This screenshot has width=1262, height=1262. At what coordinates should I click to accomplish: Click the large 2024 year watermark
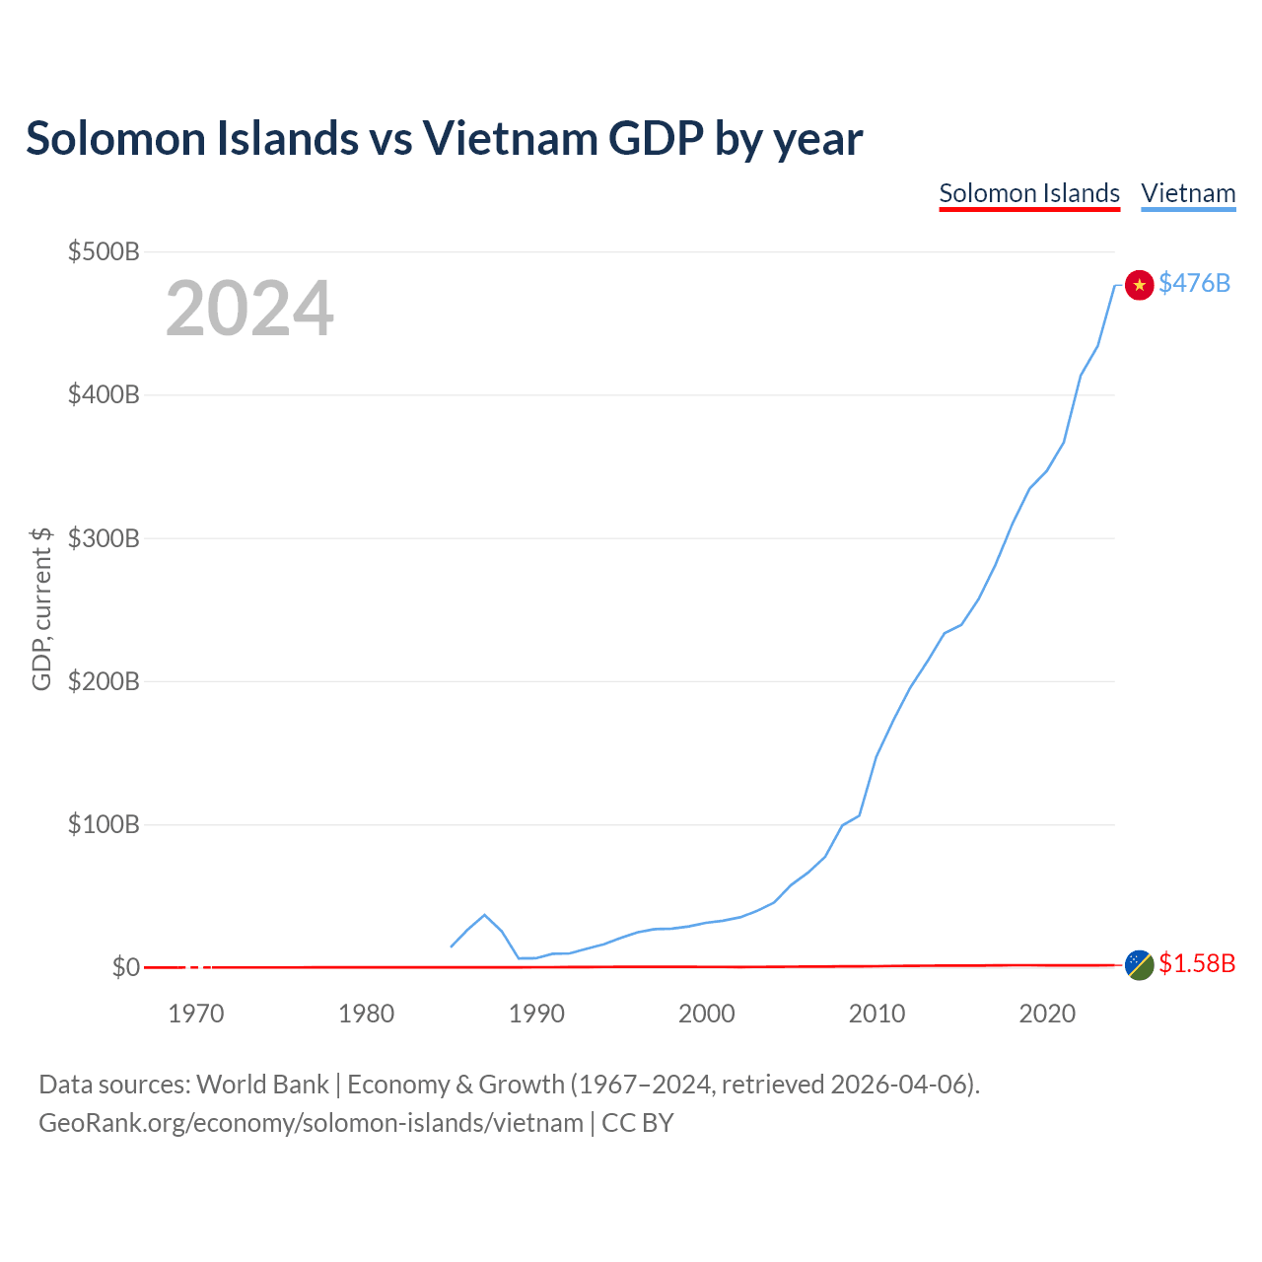[249, 310]
